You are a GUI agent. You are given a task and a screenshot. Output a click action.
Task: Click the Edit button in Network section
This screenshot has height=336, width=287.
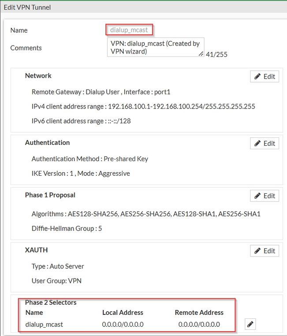(x=265, y=76)
